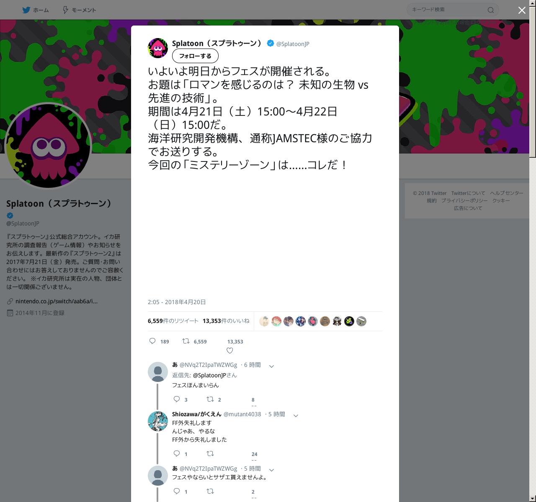Image resolution: width=536 pixels, height=502 pixels.
Task: Click the Twitter bird home icon
Action: (x=26, y=10)
